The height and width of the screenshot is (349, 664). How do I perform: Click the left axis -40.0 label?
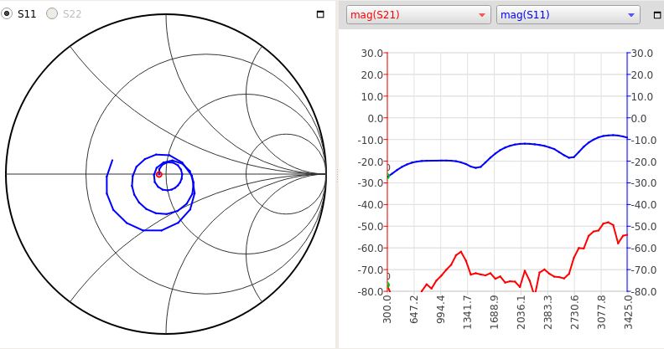coord(370,205)
